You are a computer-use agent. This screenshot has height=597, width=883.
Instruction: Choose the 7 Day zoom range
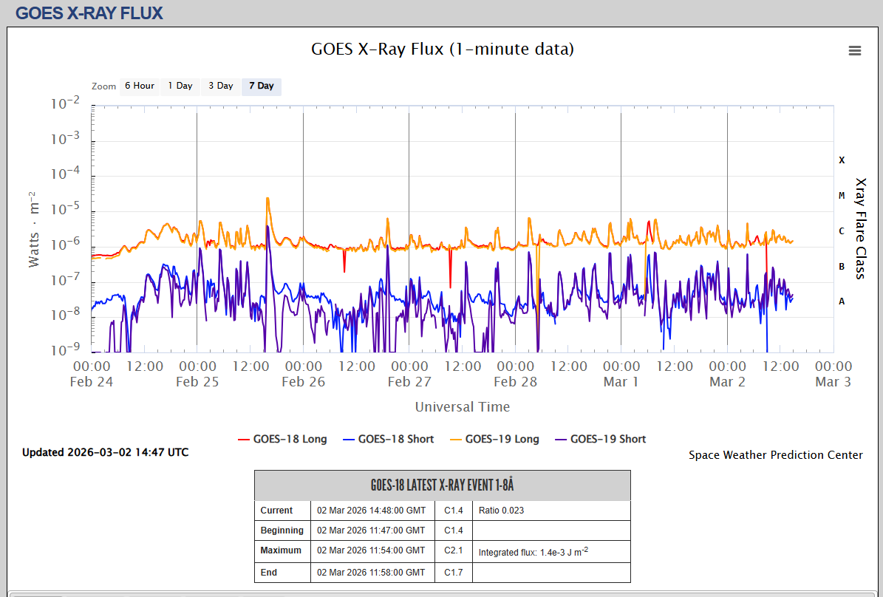[x=261, y=86]
